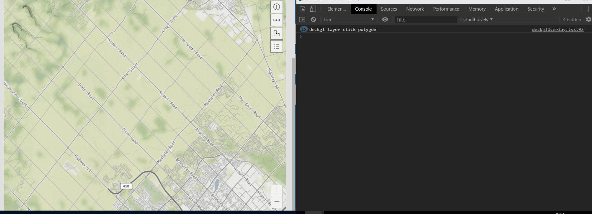
Task: Open console settings gear
Action: coord(589,20)
